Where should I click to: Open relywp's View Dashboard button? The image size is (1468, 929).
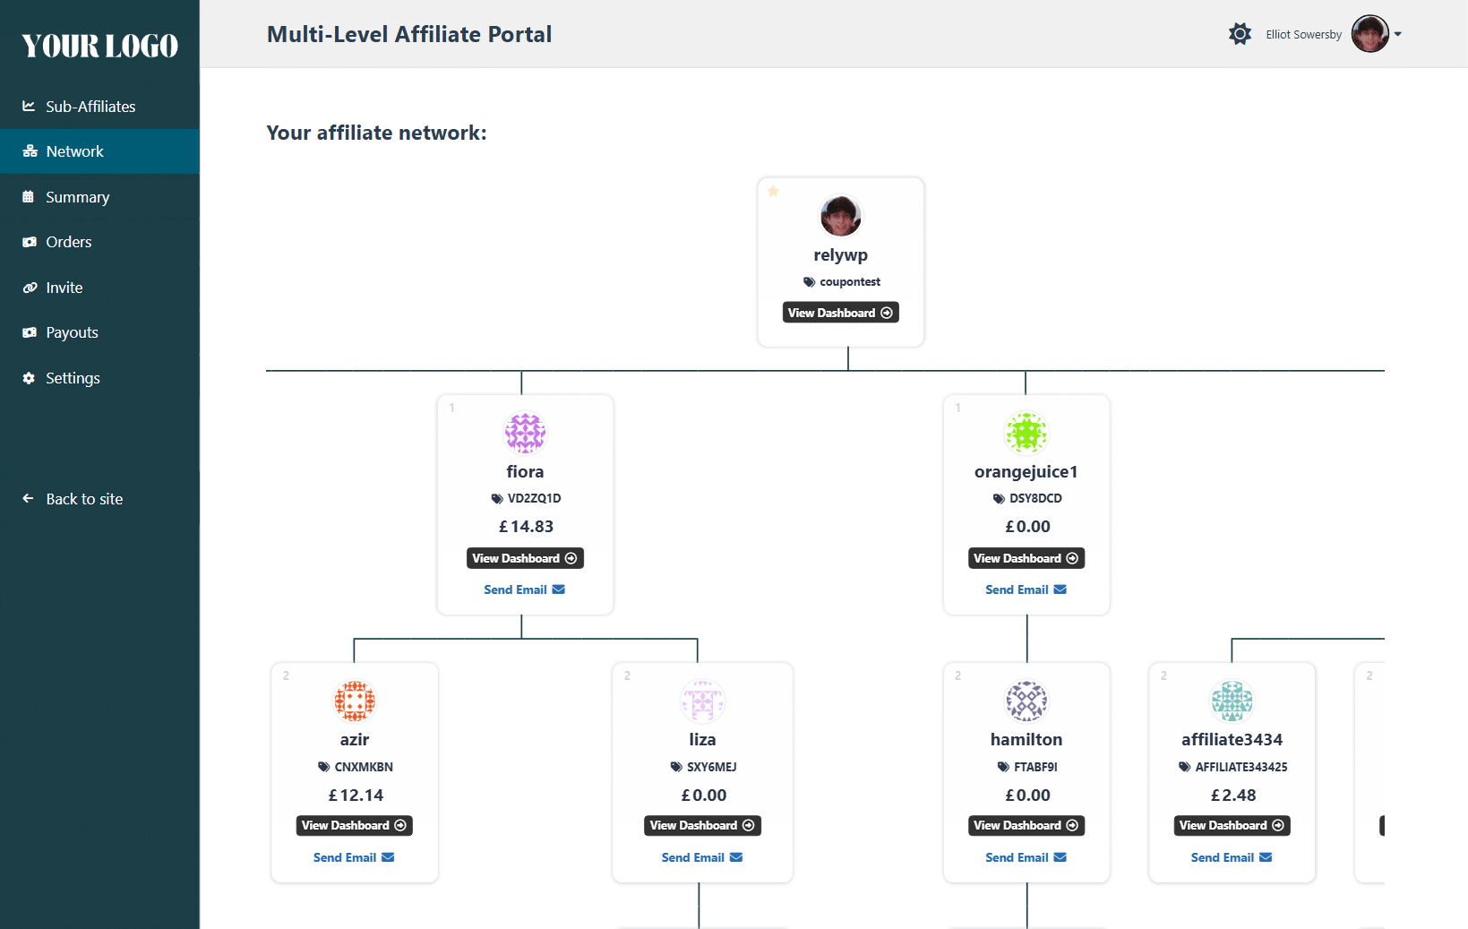pyautogui.click(x=840, y=313)
